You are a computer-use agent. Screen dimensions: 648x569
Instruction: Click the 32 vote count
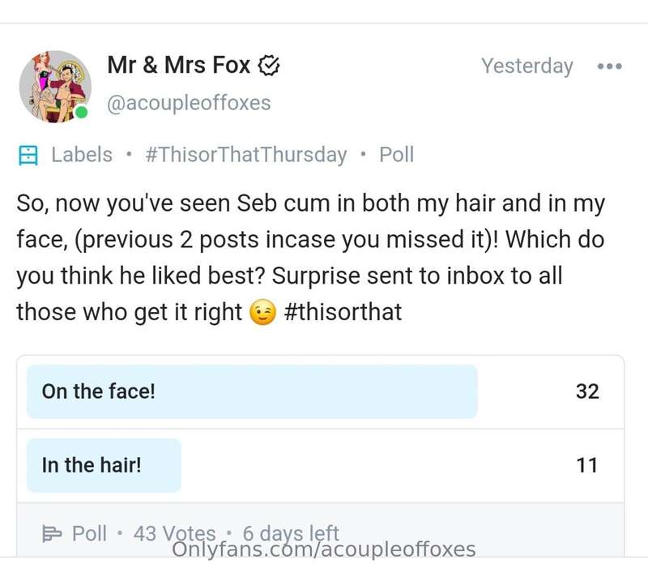click(x=587, y=391)
